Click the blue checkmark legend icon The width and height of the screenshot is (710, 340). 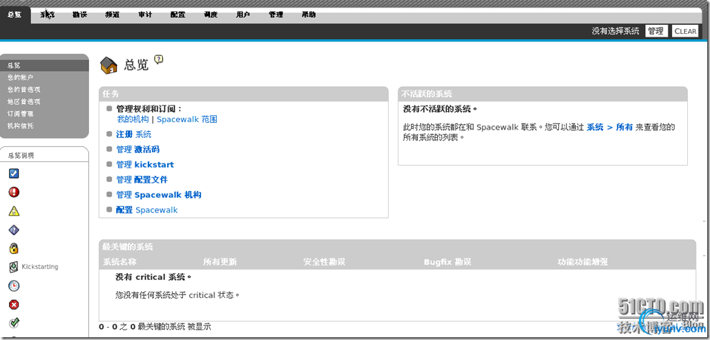click(14, 174)
